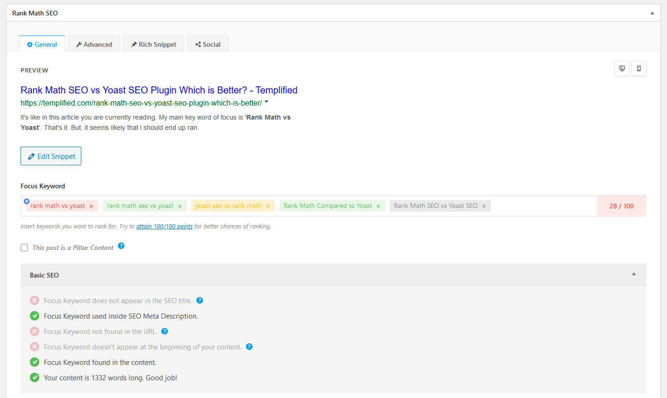Enable 'This post is a Pillar Content'
667x398 pixels.
24,248
